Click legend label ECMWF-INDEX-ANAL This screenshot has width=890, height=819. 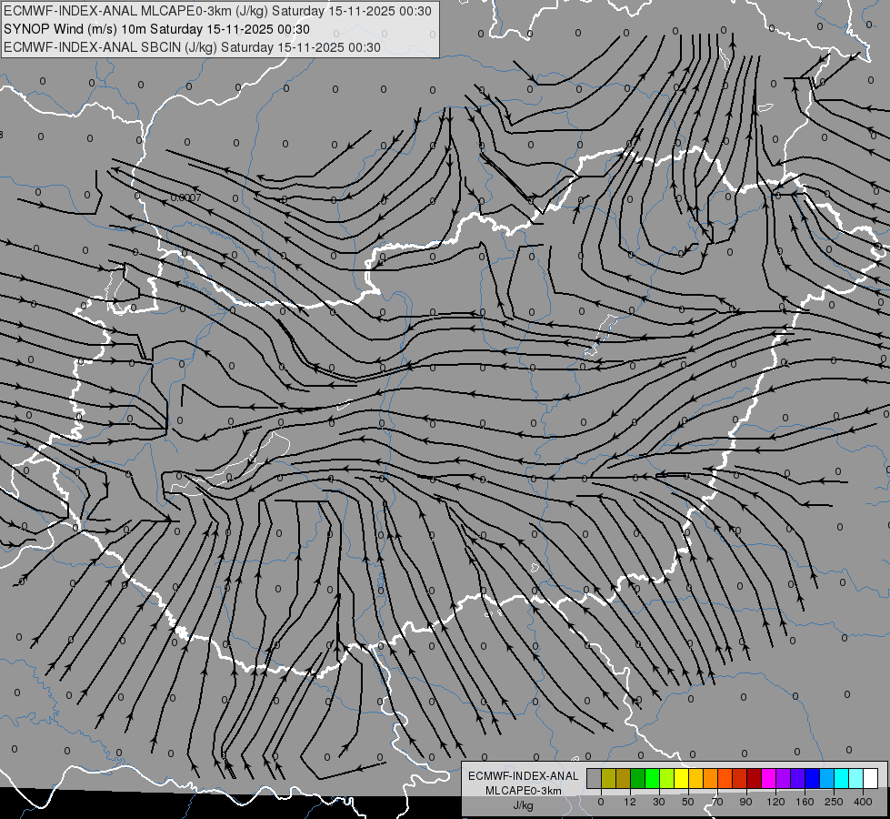click(524, 776)
